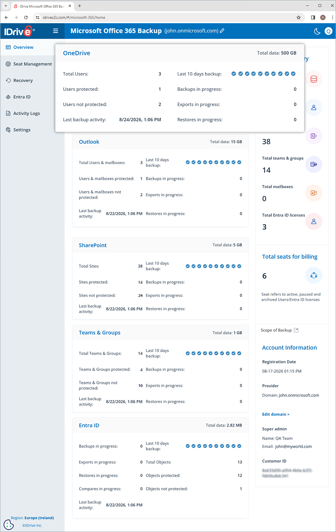The image size is (336, 532).
Task: Click the red storage database icon
Action: (x=314, y=79)
